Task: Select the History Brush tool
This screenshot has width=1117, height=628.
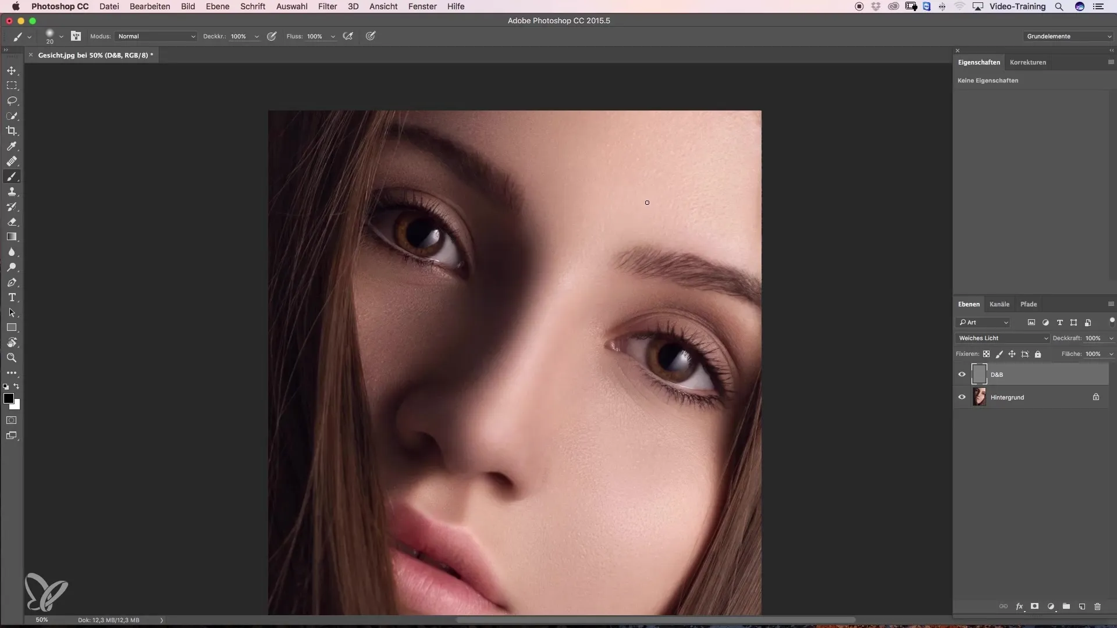Action: coord(12,206)
